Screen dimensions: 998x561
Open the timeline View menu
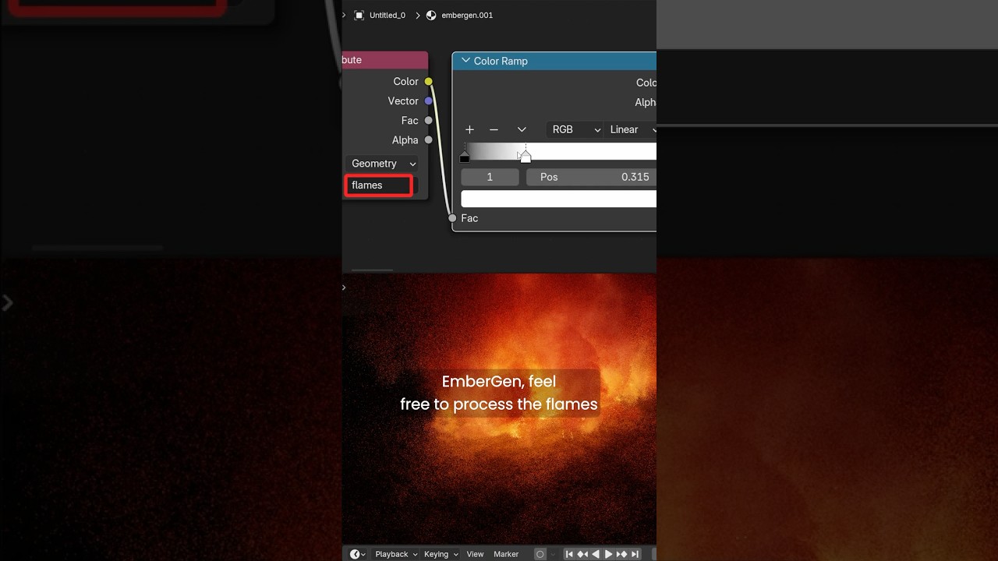click(x=475, y=554)
